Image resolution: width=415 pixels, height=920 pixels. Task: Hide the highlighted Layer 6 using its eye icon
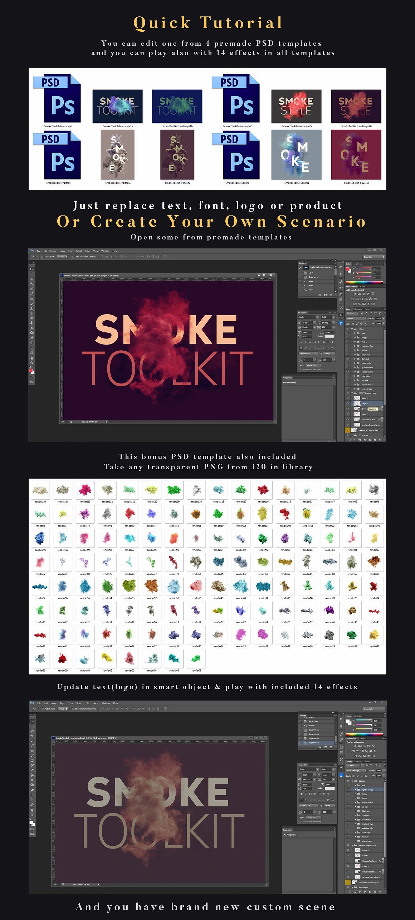click(x=347, y=403)
